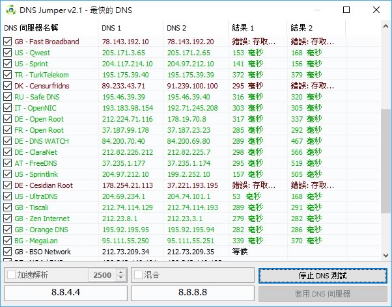The width and height of the screenshot is (392, 307).
Task: Uncheck the US - Qwest checkbox
Action: pos(8,53)
